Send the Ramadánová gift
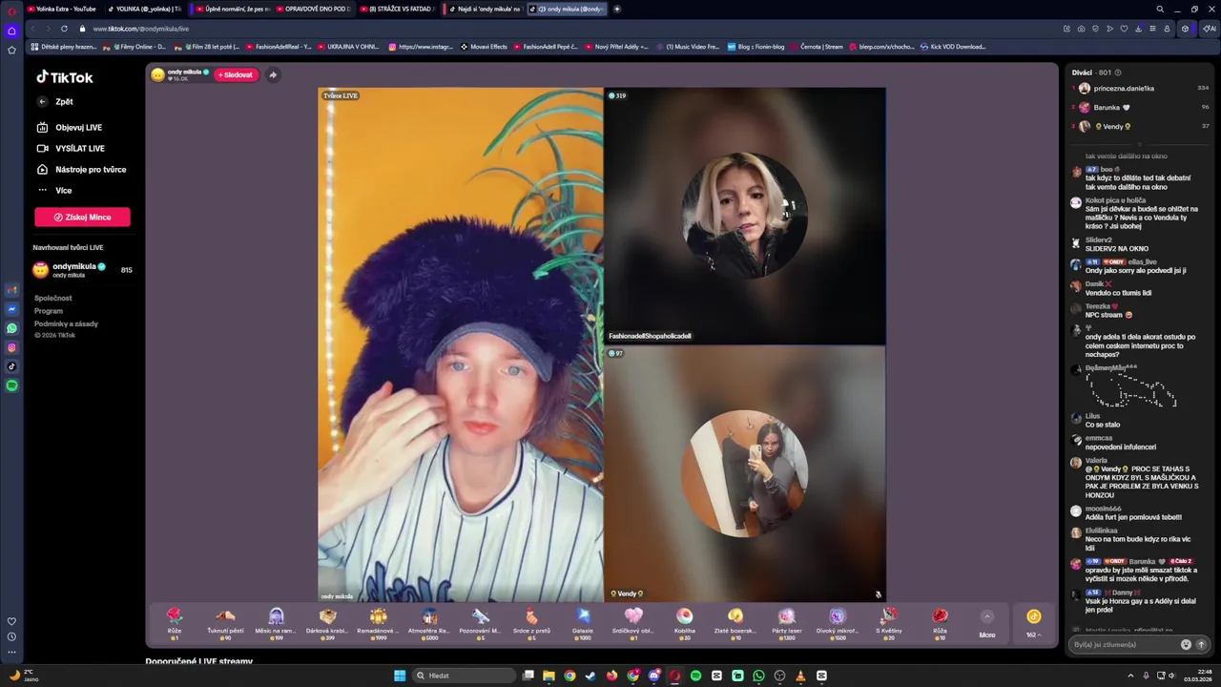1221x687 pixels. click(379, 622)
